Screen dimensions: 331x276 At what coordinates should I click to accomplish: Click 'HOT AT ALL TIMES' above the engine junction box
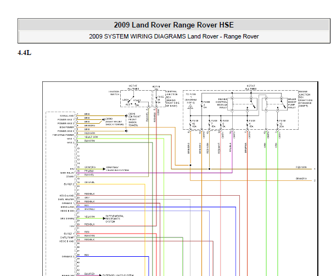(x=251, y=87)
